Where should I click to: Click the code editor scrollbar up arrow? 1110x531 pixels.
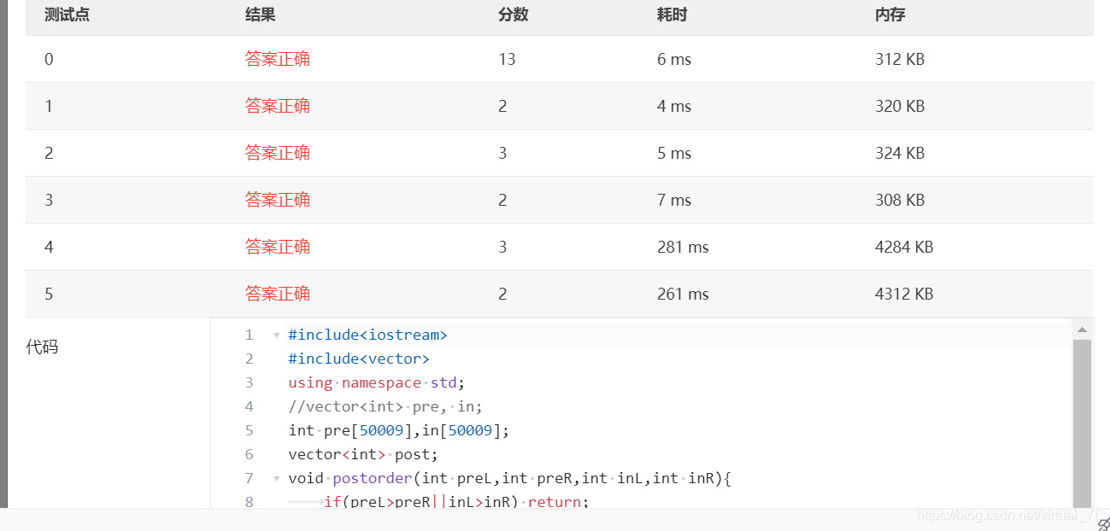(x=1082, y=330)
